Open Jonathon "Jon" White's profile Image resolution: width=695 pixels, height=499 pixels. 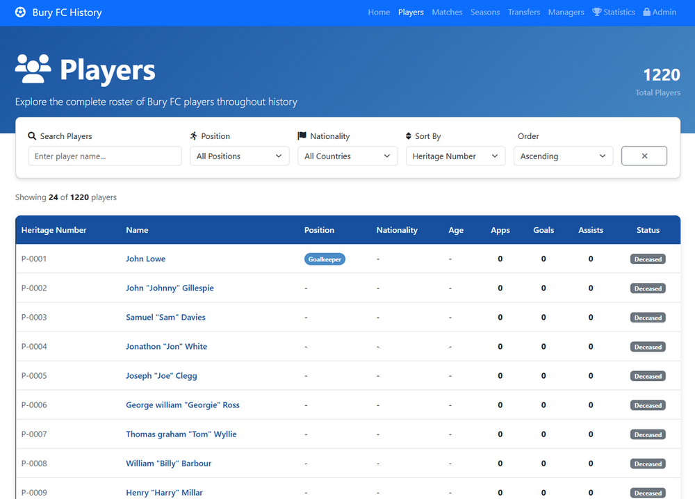166,347
